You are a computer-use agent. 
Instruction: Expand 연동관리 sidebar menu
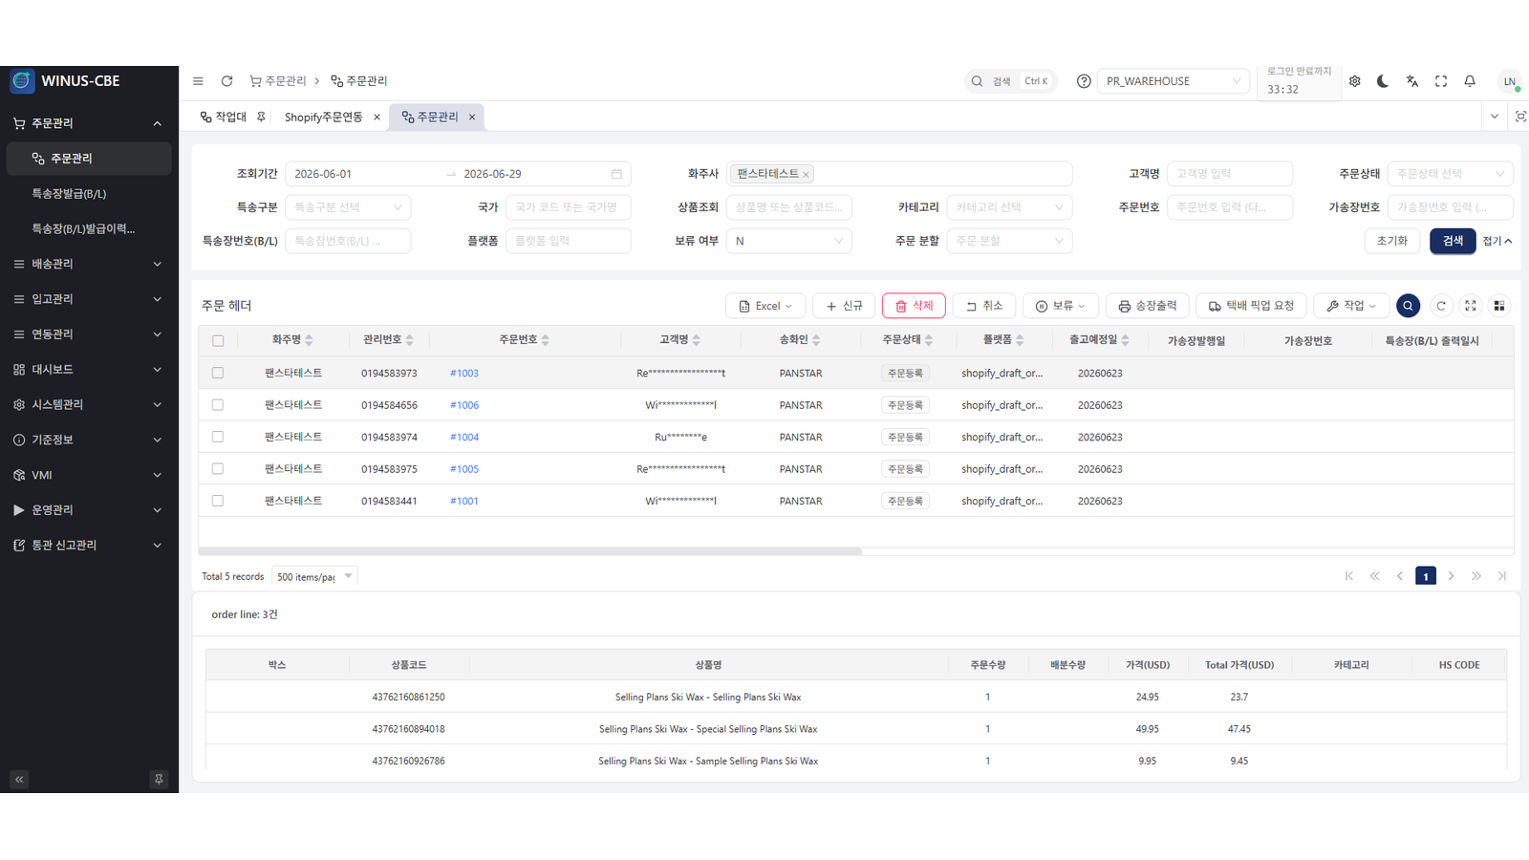[89, 334]
